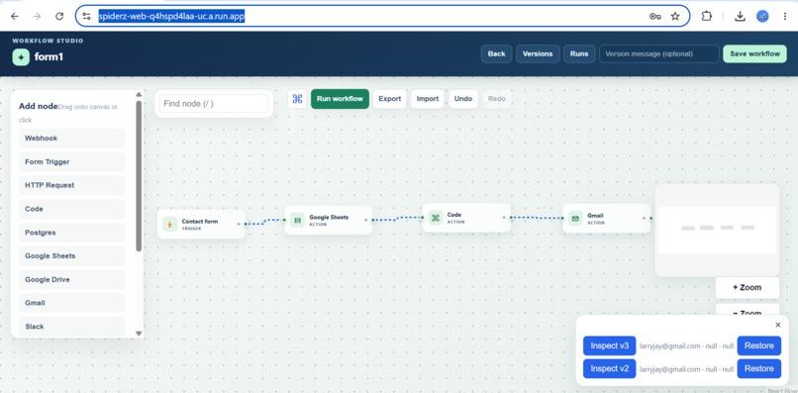This screenshot has width=798, height=393.
Task: Open the Versions list
Action: pos(538,54)
